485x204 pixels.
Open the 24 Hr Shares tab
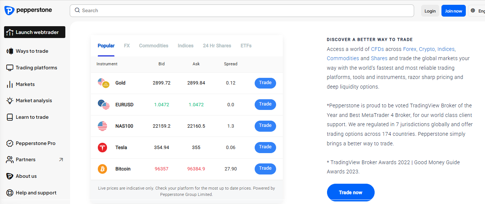pyautogui.click(x=217, y=46)
